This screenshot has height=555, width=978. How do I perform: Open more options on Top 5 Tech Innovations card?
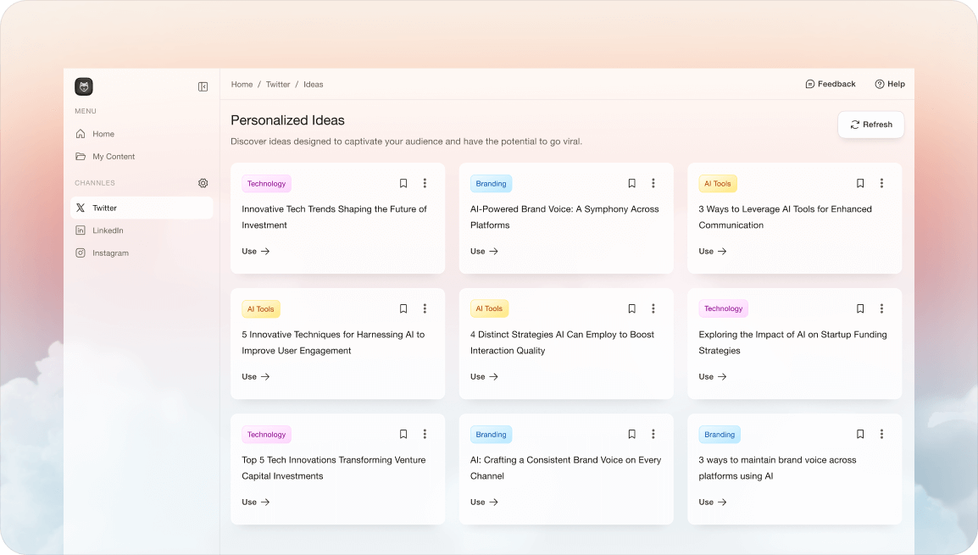click(425, 434)
